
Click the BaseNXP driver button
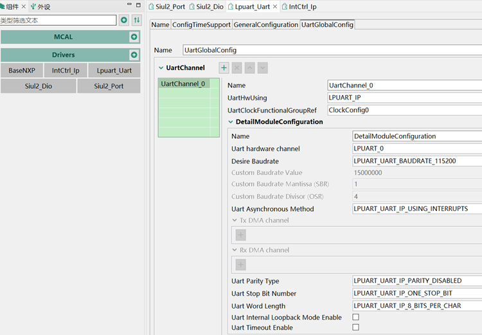tap(22, 71)
